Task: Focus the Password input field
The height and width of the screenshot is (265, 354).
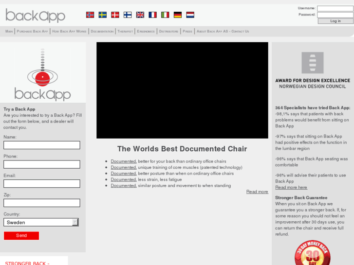Action: pyautogui.click(x=335, y=15)
